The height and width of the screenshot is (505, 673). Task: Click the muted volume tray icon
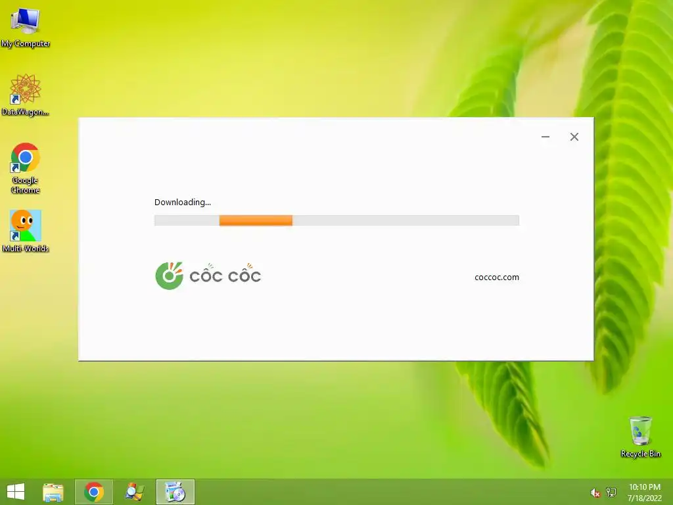coord(595,493)
